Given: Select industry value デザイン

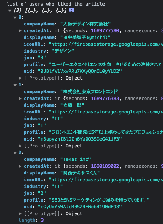Looking at the screenshot, I should (x=63, y=51).
